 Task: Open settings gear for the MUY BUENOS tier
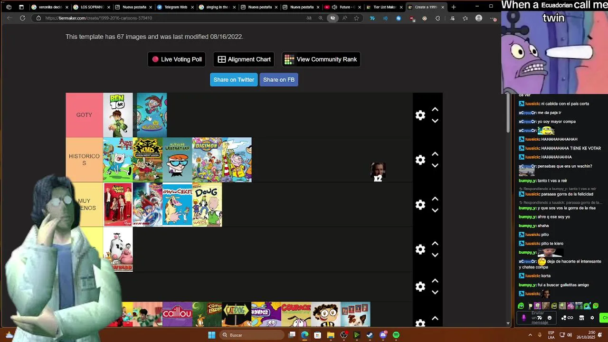tap(420, 205)
